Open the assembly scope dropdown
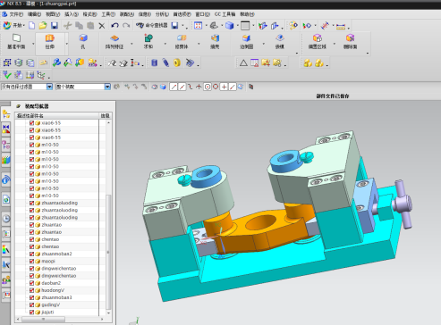The image size is (441, 325). click(x=107, y=87)
